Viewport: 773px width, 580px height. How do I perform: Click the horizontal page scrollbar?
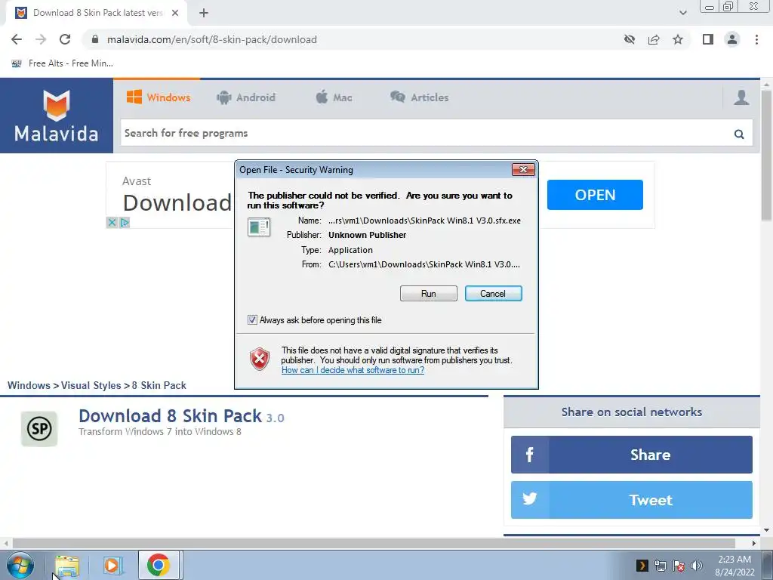374,543
